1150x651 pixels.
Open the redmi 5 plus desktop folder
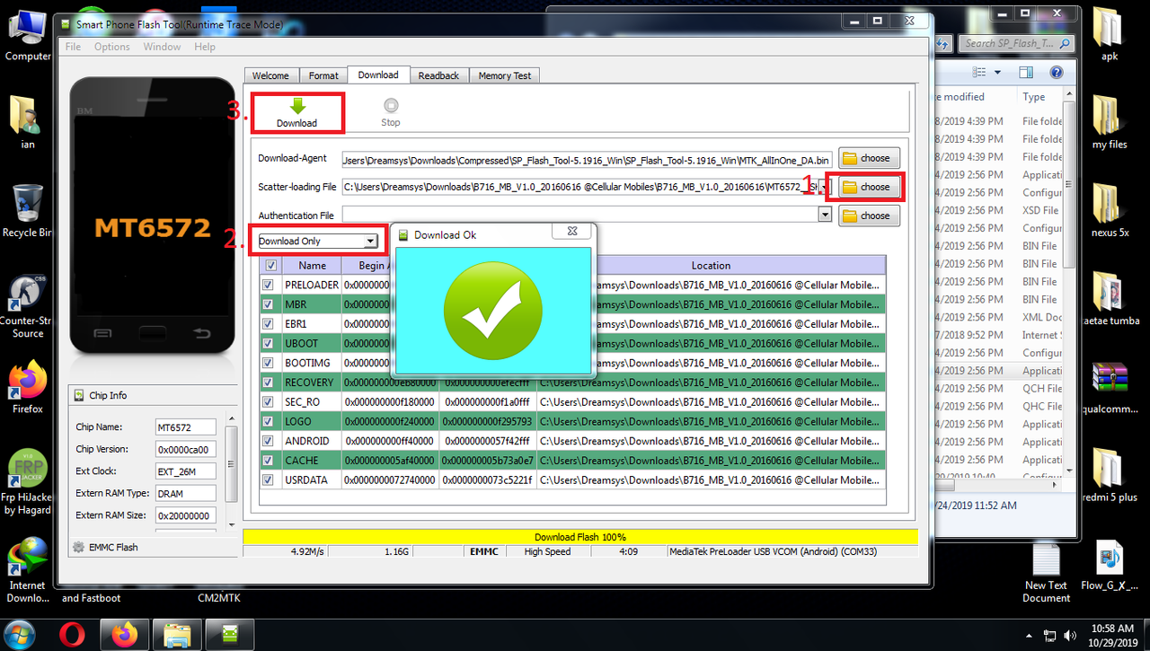(x=1110, y=474)
